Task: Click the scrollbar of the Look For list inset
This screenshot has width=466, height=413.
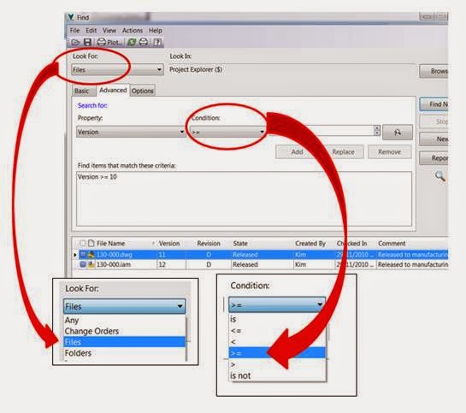Action: [x=186, y=339]
